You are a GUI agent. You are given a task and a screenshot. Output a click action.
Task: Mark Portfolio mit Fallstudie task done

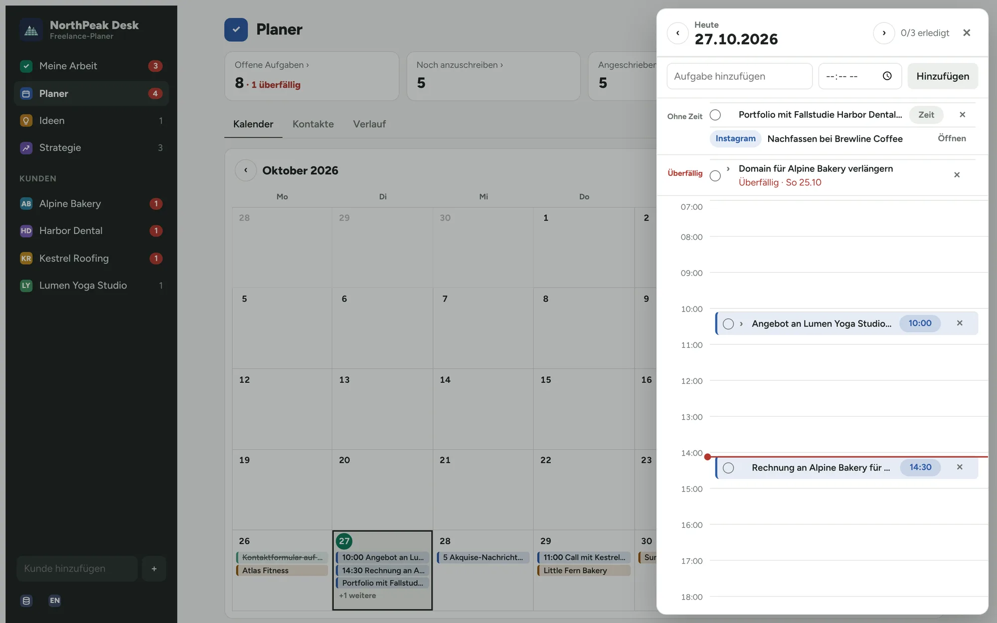pyautogui.click(x=715, y=115)
